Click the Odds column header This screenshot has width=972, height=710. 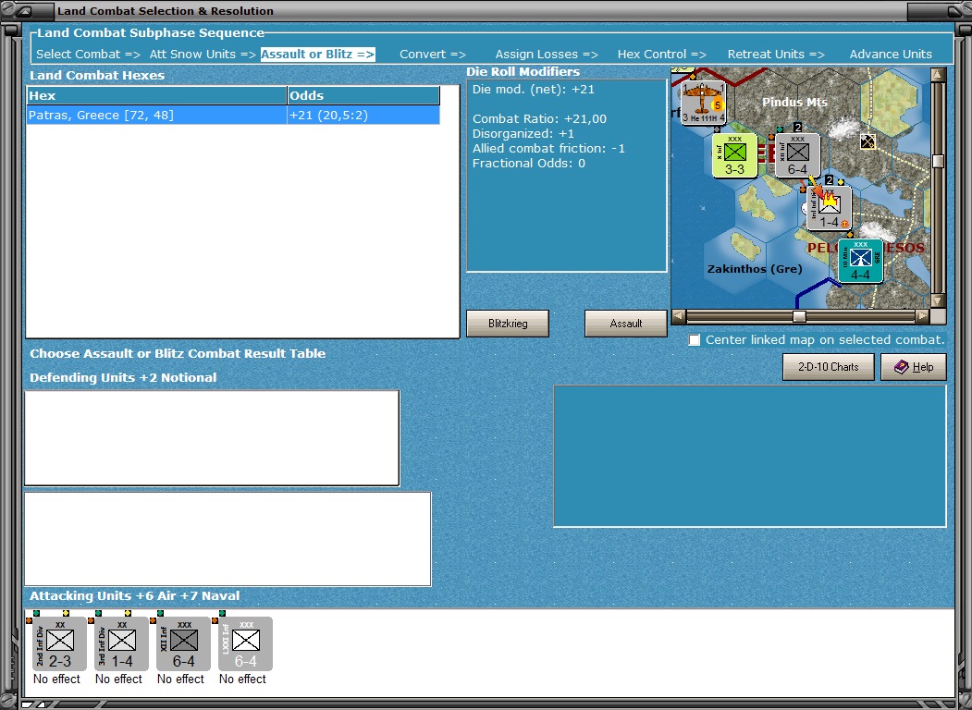click(363, 95)
